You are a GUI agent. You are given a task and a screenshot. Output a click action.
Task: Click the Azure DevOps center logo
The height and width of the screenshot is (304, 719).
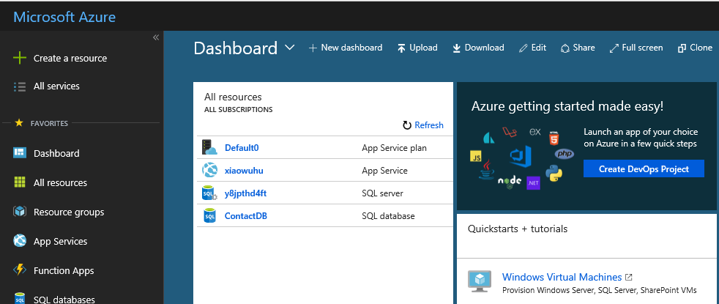pyautogui.click(x=521, y=156)
